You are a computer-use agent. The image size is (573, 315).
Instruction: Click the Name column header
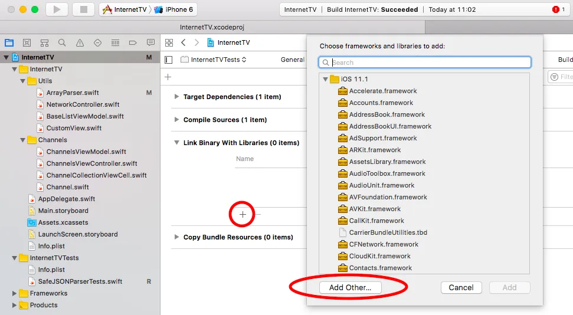[x=245, y=159]
